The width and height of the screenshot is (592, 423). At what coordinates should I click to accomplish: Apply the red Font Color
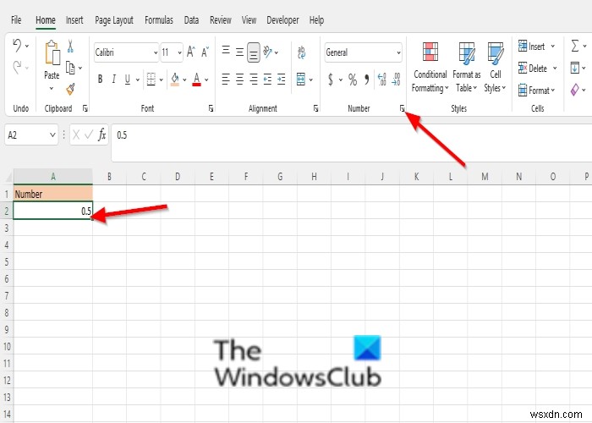click(196, 80)
